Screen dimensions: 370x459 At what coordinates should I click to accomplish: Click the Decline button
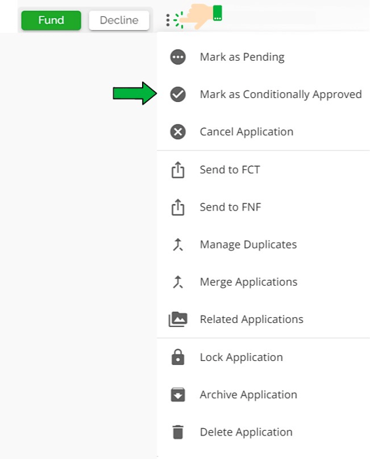(119, 20)
